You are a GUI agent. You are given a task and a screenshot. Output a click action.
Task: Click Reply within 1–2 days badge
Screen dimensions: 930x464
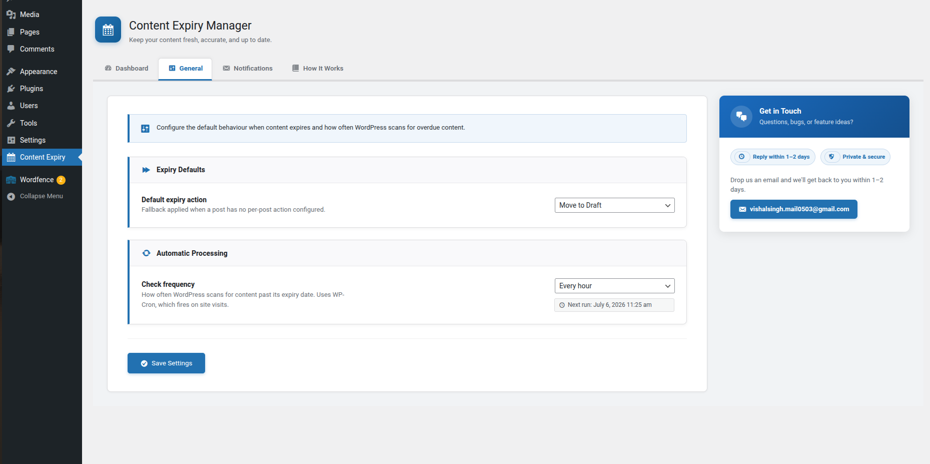[x=773, y=157]
